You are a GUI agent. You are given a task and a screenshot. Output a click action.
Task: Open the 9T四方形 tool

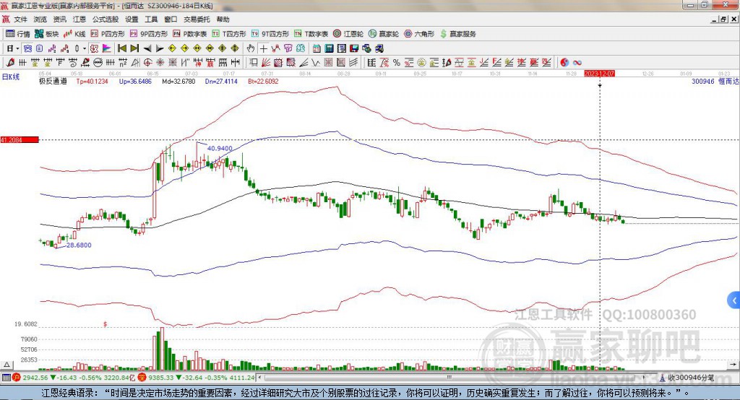(270, 34)
